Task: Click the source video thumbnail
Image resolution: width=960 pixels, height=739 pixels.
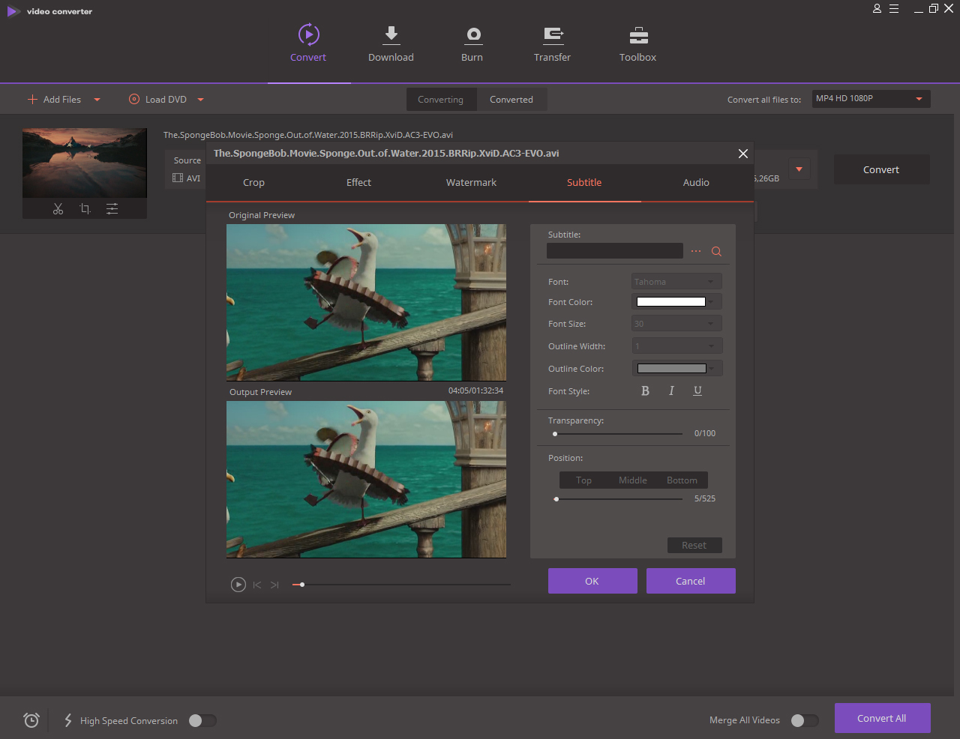Action: click(85, 163)
